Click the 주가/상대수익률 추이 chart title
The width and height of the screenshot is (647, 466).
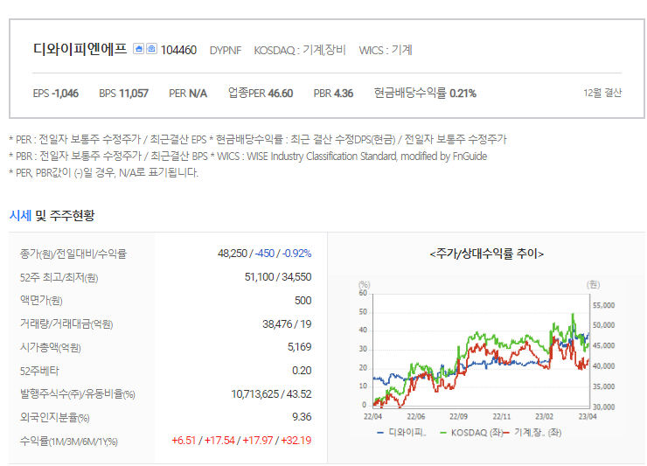[x=486, y=253]
